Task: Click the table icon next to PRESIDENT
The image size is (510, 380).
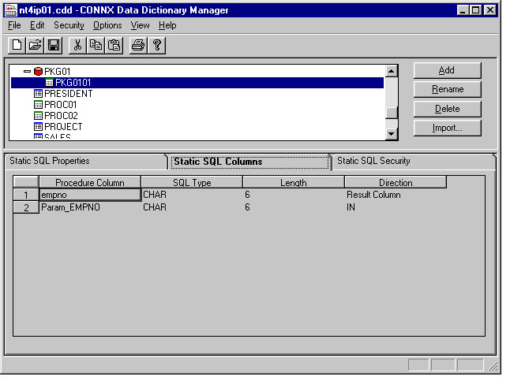Action: (38, 94)
